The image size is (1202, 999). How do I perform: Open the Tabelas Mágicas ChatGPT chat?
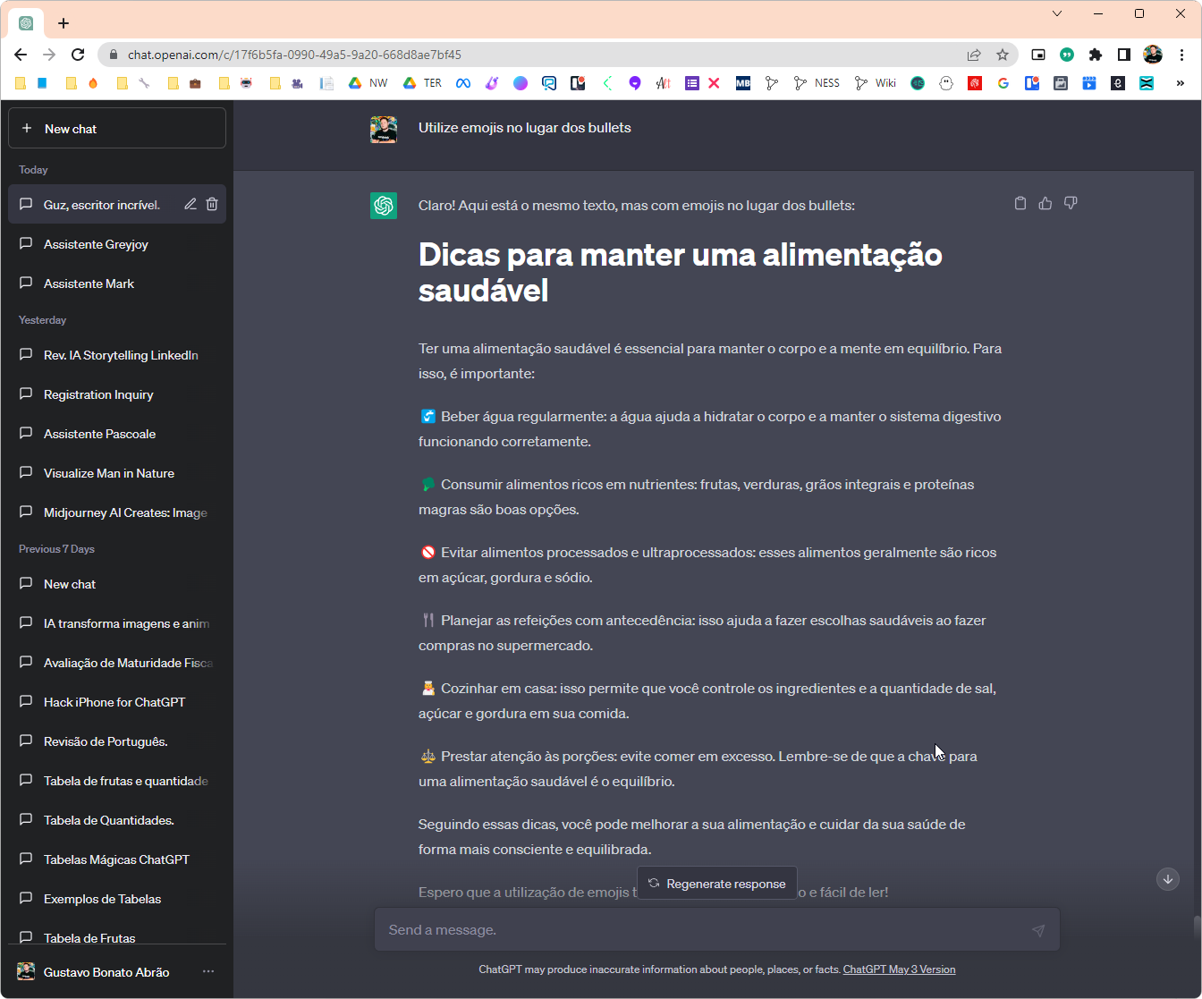pos(116,859)
